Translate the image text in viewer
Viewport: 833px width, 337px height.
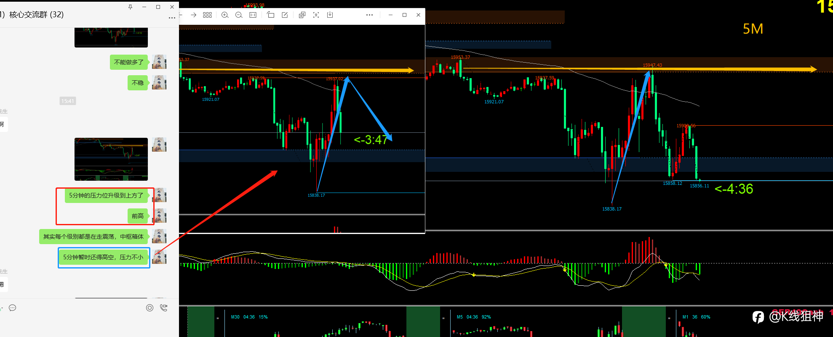(302, 15)
